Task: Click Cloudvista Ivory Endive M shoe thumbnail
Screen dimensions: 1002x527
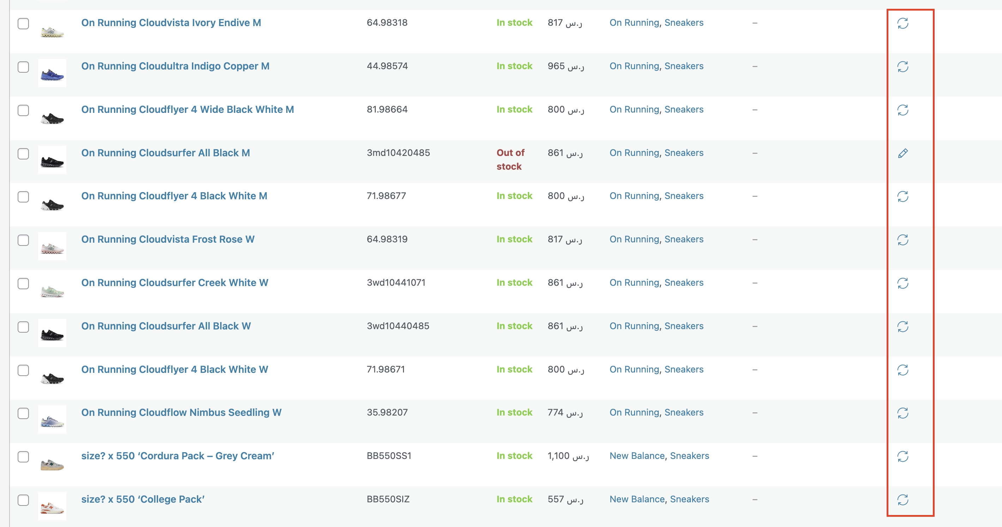Action: 52,30
